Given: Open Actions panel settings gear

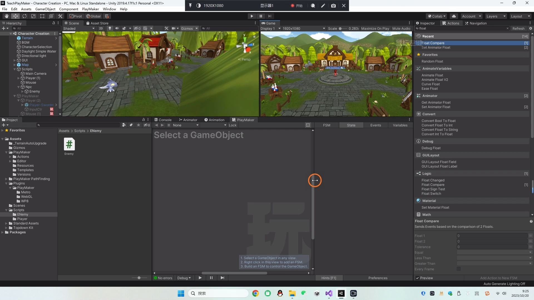Looking at the screenshot, I should pos(530,28).
